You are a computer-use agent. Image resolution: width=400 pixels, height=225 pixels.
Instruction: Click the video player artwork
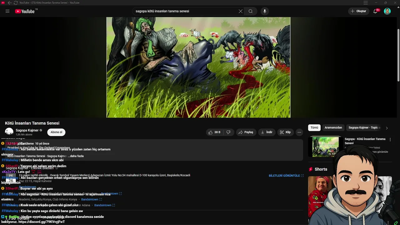coord(198,67)
